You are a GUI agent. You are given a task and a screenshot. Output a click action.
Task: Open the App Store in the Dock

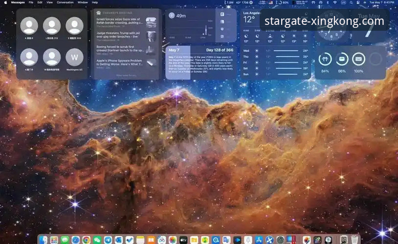pyautogui.click(x=259, y=240)
